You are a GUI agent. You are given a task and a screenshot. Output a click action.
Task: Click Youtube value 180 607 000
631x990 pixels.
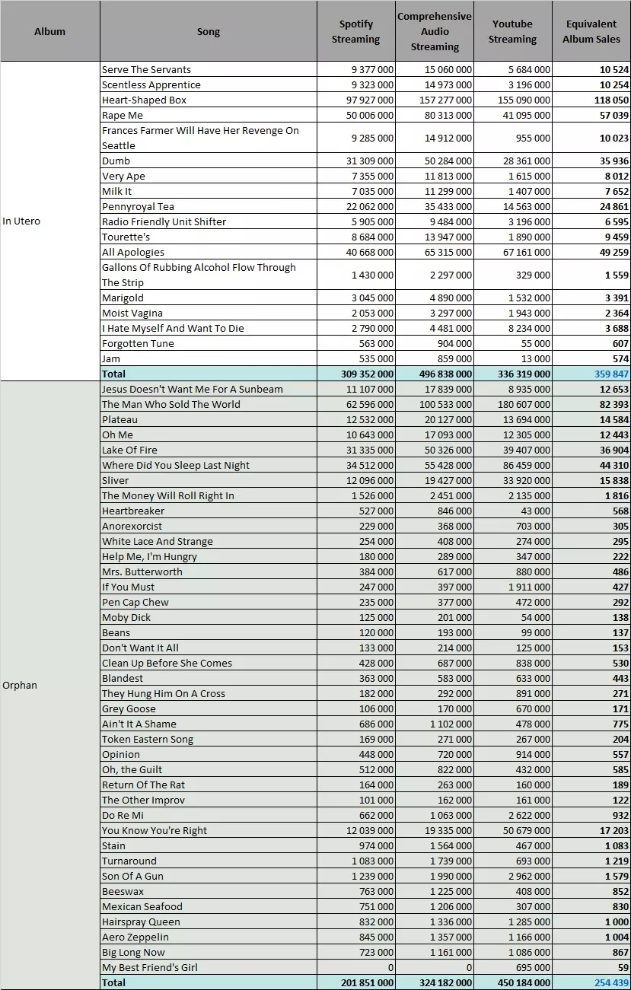coord(512,404)
